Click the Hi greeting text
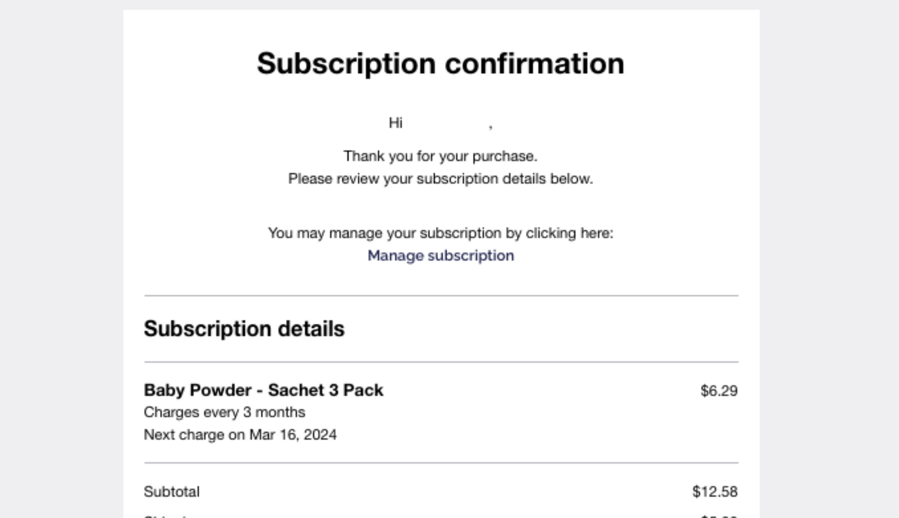This screenshot has width=899, height=518. 395,123
